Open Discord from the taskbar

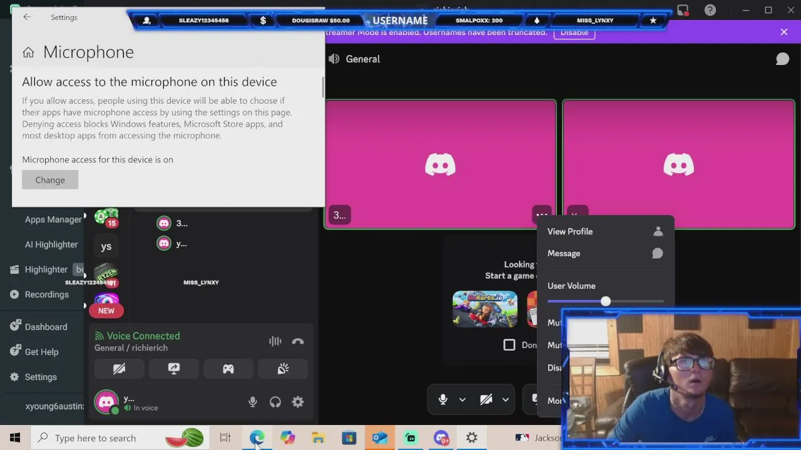coord(441,437)
